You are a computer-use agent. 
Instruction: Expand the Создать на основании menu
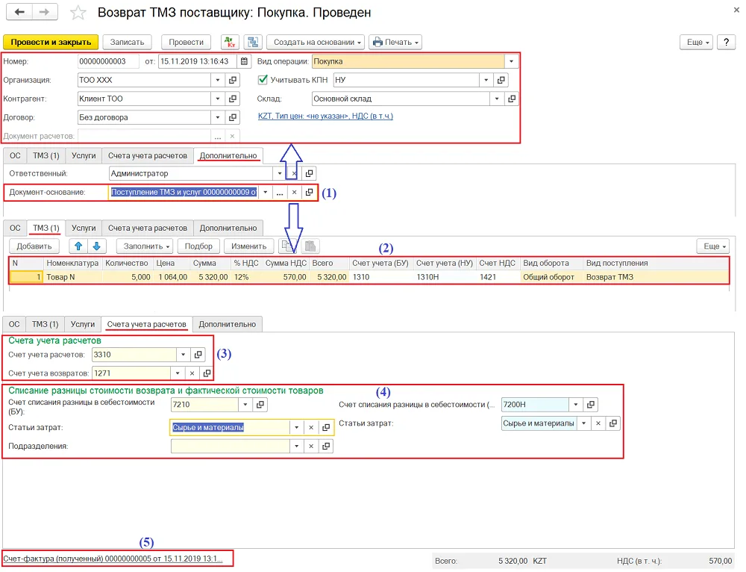316,42
